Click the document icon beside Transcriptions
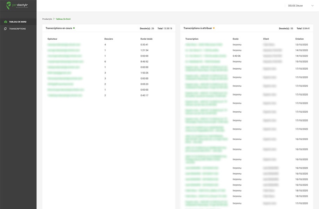 [6, 29]
